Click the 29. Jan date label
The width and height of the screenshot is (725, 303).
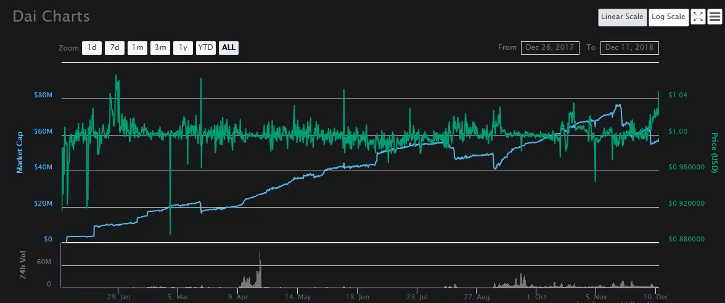coord(118,297)
